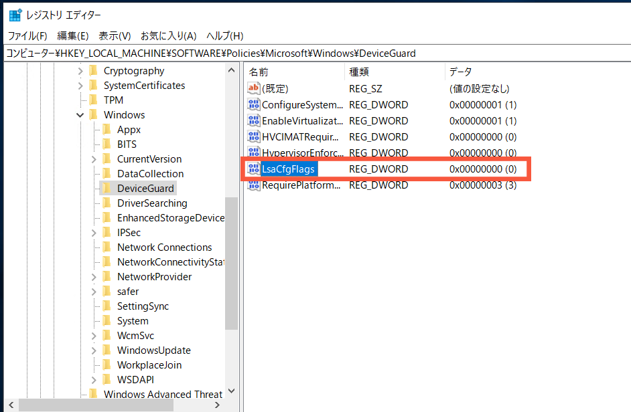Click the DWORD icon for EnableVirtualizat entry
Image resolution: width=631 pixels, height=412 pixels.
click(x=254, y=121)
